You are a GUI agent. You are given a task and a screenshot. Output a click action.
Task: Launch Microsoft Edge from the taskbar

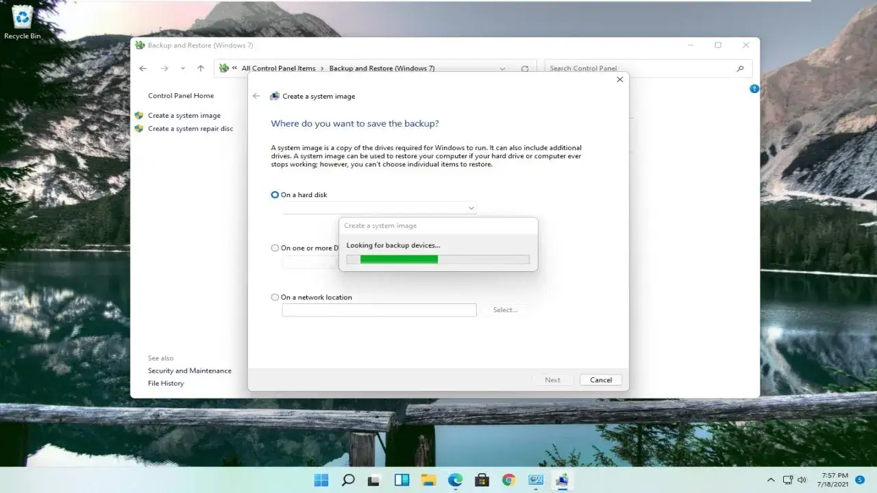455,480
